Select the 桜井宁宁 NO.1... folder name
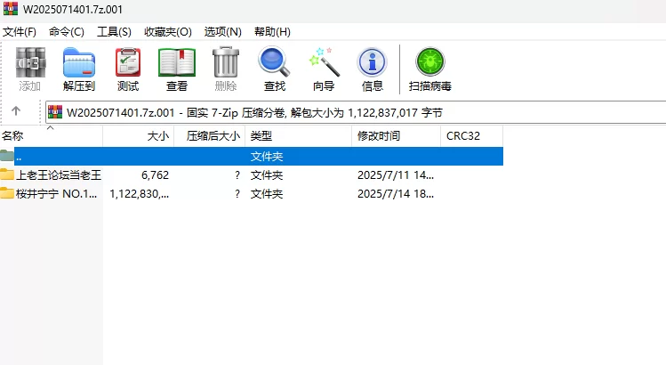This screenshot has width=666, height=365. pyautogui.click(x=57, y=194)
